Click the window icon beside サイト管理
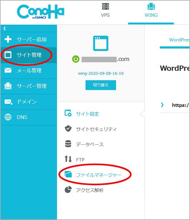 pos(8,55)
